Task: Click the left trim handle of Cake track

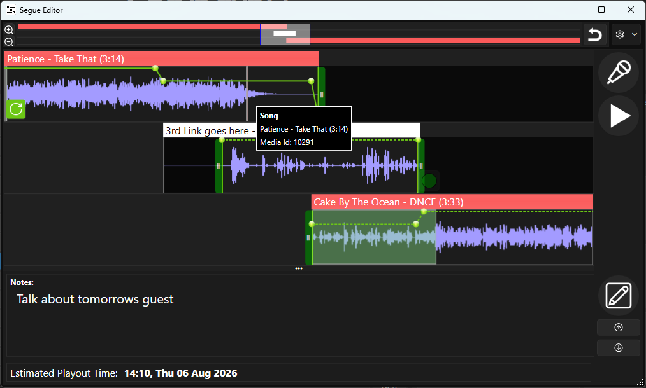Action: 308,237
